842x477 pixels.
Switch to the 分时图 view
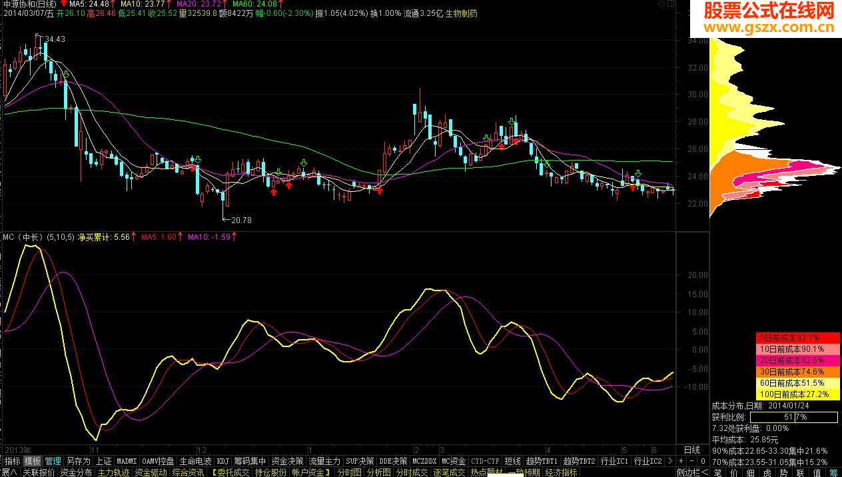coord(349,472)
